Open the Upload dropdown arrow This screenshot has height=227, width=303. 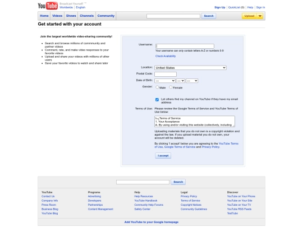tap(260, 16)
